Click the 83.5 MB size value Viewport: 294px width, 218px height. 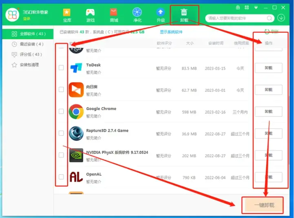pos(189,68)
